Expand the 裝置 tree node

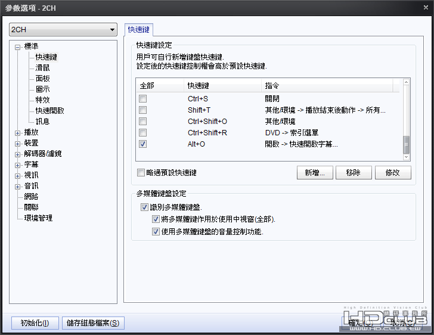[x=17, y=144]
